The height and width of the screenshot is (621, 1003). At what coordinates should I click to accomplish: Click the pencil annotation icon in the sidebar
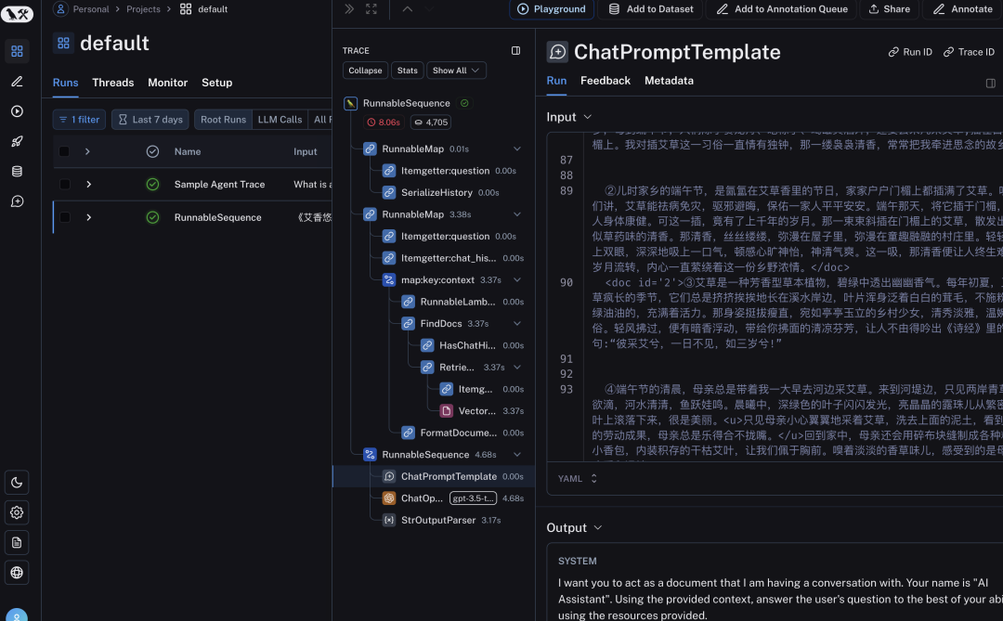pos(17,83)
